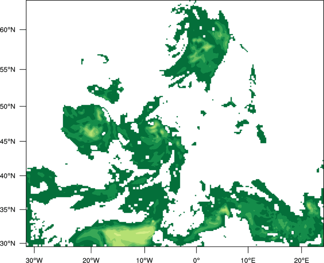Click the 30°W longitude label
This screenshot has width=324, height=263.
[34, 260]
